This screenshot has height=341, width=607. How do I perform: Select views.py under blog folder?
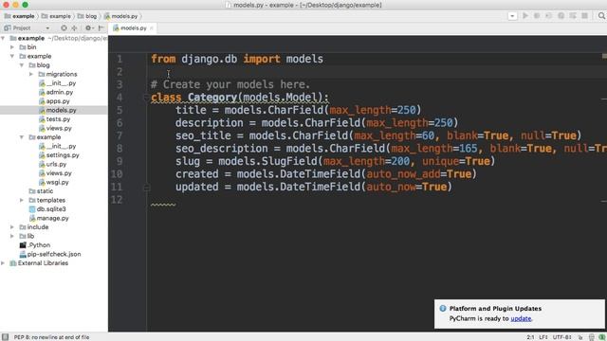click(x=55, y=129)
